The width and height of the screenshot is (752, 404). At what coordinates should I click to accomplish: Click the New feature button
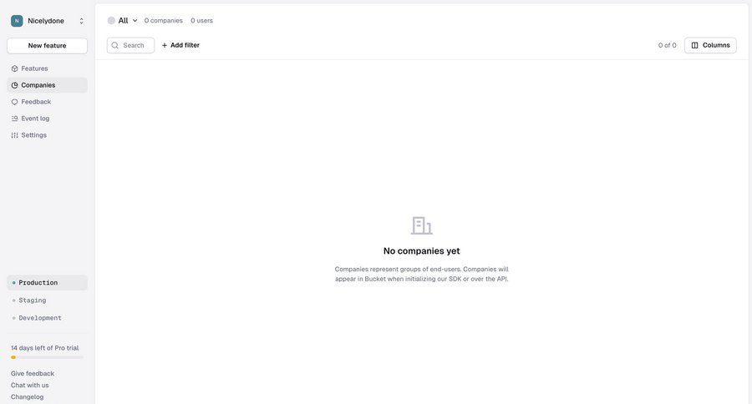coord(47,46)
